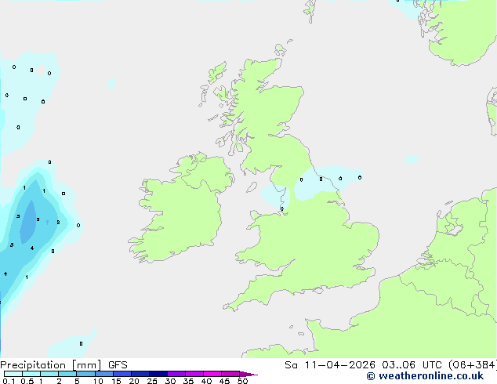Pick the 40–45 mm magenta legend swatch
Viewport: 497px width, 384px height.
[212, 374]
